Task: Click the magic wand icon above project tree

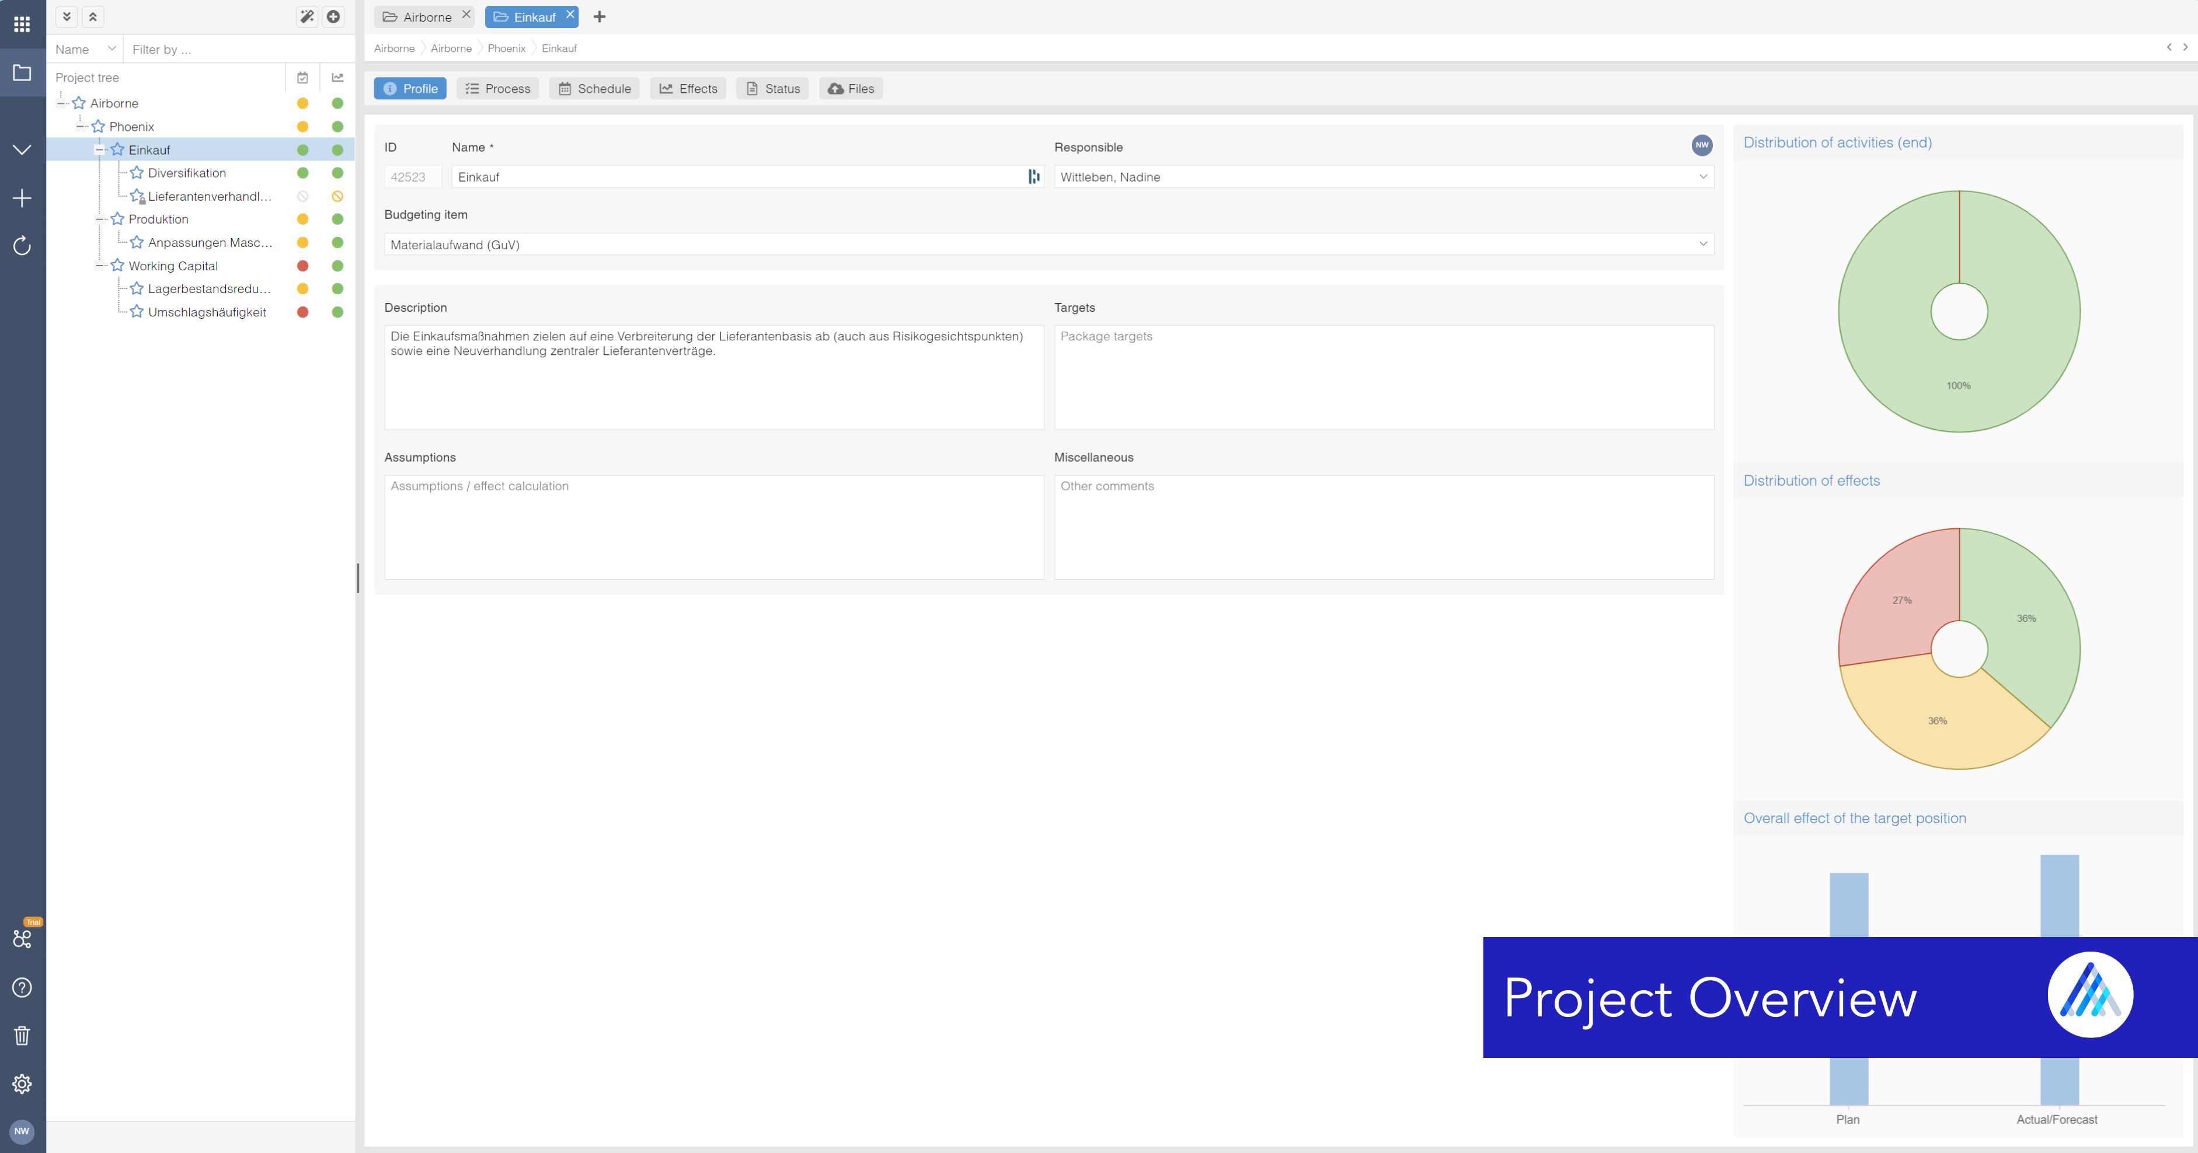Action: click(306, 15)
